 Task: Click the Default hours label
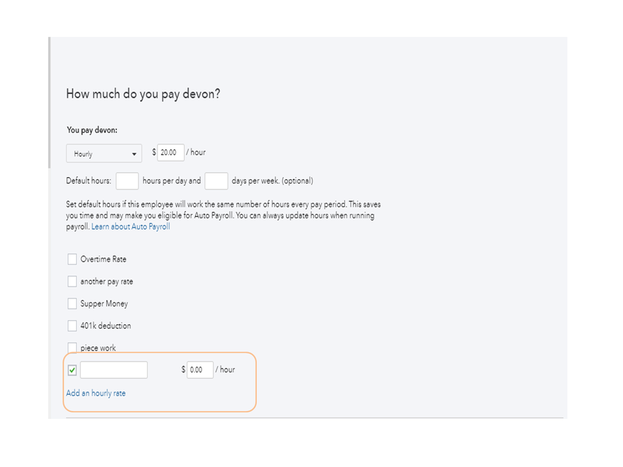[89, 181]
